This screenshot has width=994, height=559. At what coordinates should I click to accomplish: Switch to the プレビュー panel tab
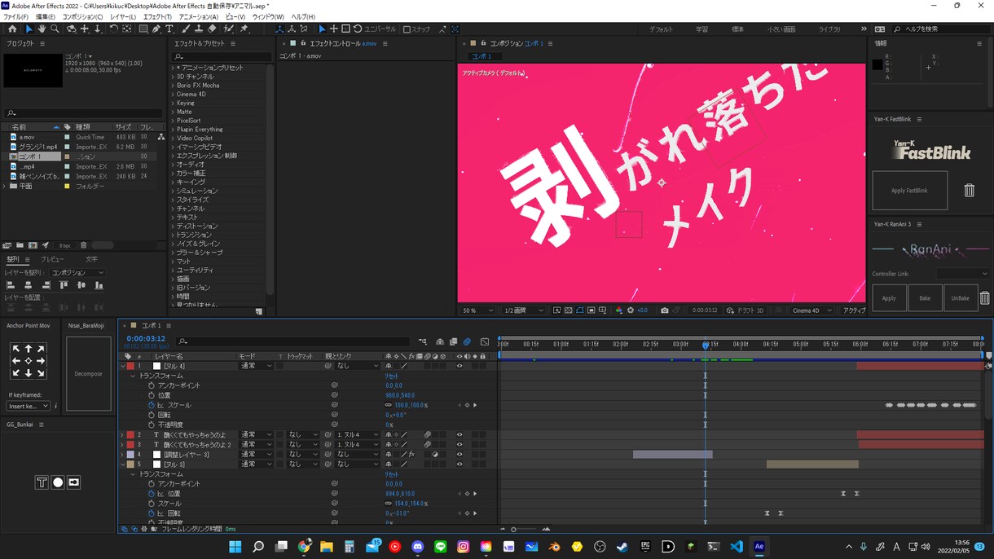pos(52,259)
